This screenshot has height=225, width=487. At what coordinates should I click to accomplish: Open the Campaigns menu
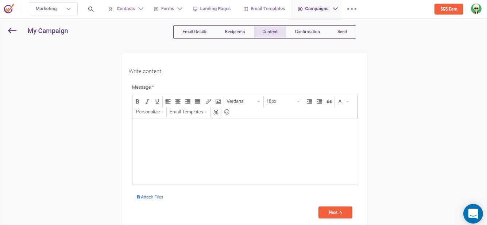316,8
